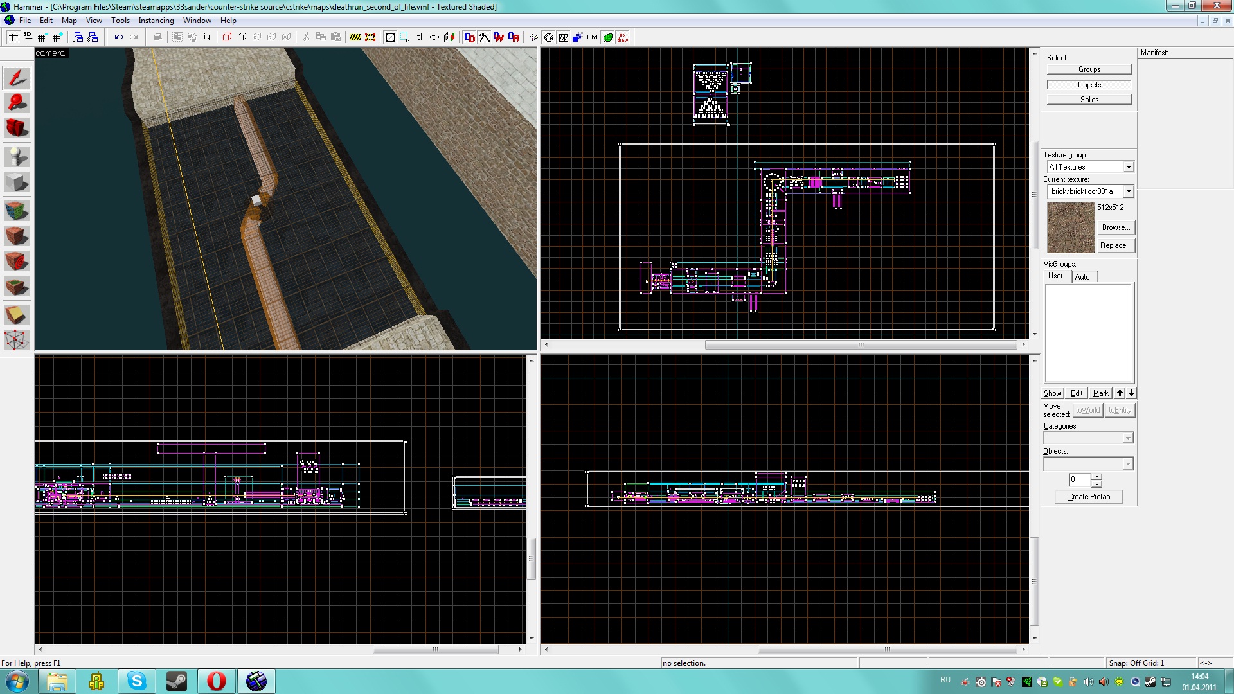Open the Instancing menu
This screenshot has width=1234, height=694.
(156, 21)
